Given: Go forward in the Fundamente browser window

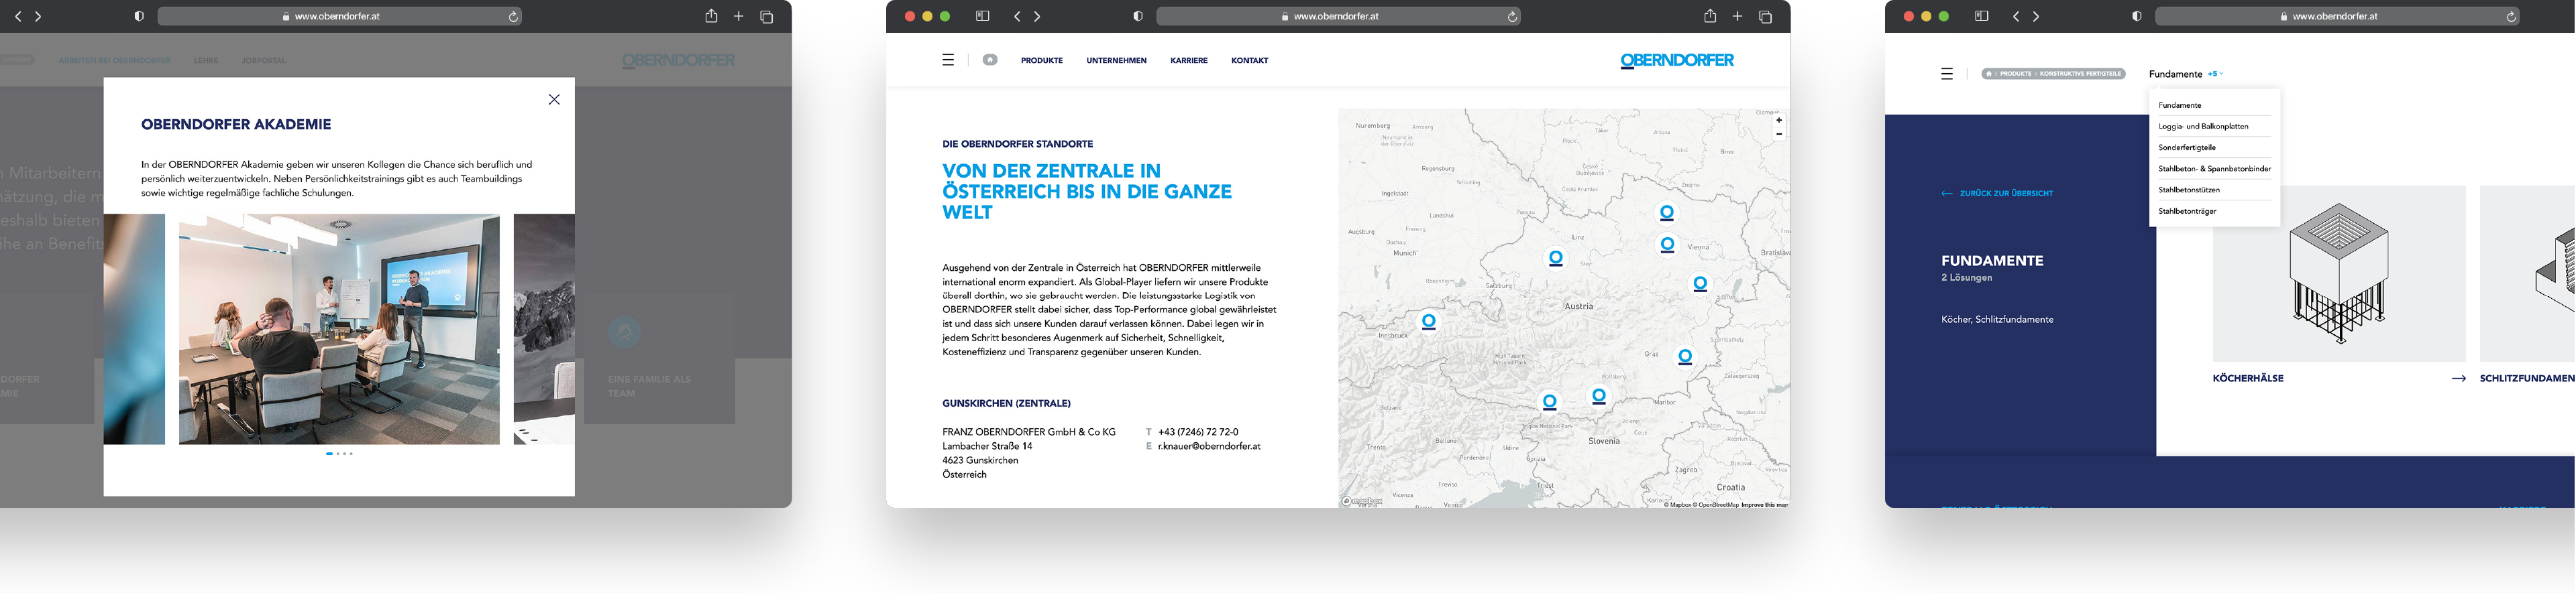Looking at the screenshot, I should click(x=2036, y=17).
